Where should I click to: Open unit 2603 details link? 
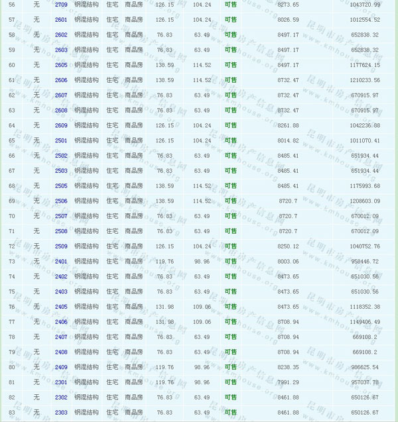[x=61, y=50]
